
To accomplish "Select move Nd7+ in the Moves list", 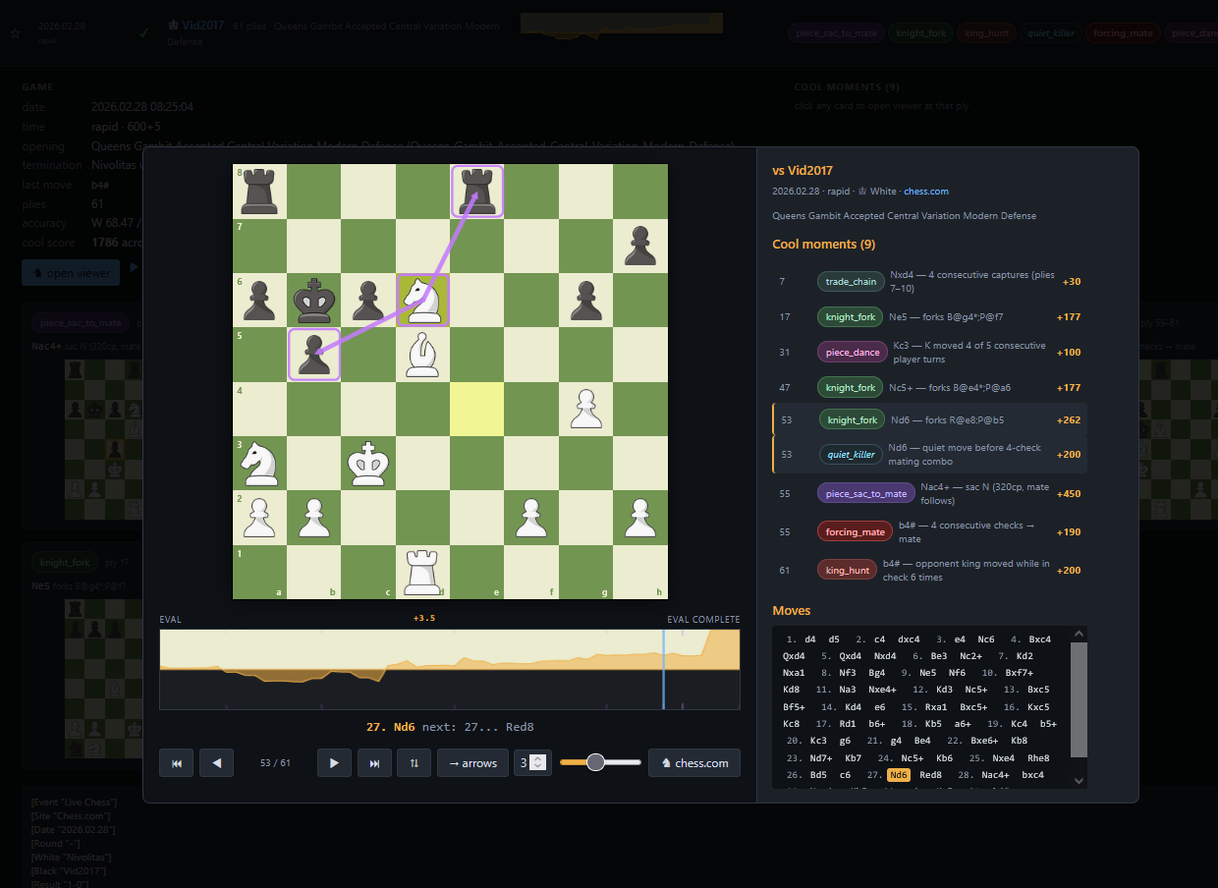I will coord(819,758).
